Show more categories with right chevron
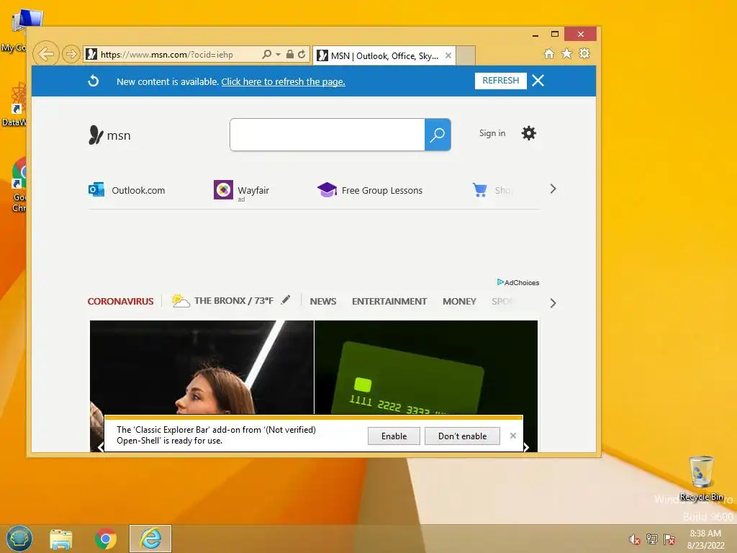 553,303
